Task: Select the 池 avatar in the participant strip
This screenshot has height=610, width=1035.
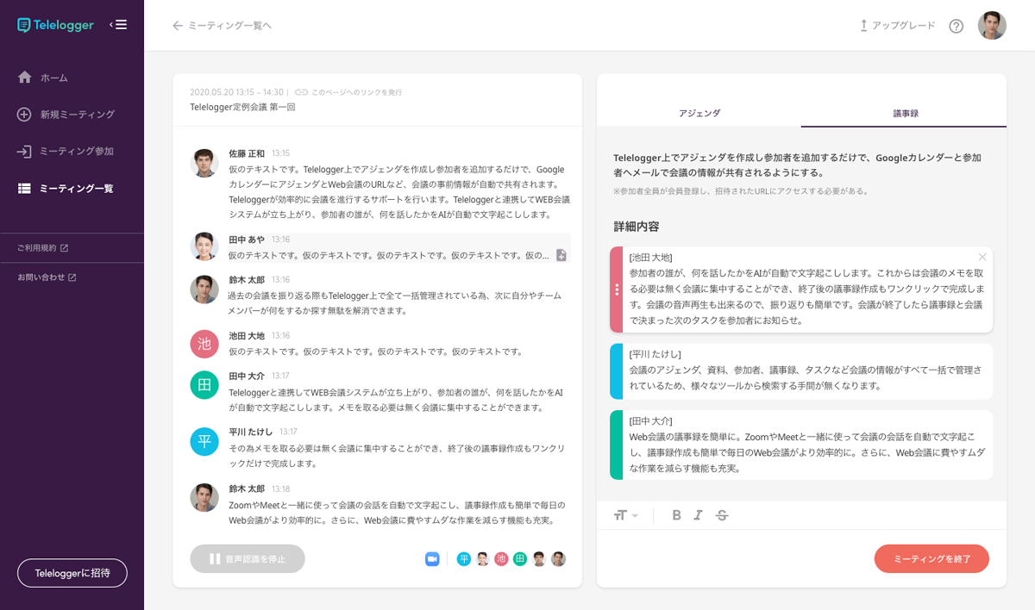Action: 501,559
